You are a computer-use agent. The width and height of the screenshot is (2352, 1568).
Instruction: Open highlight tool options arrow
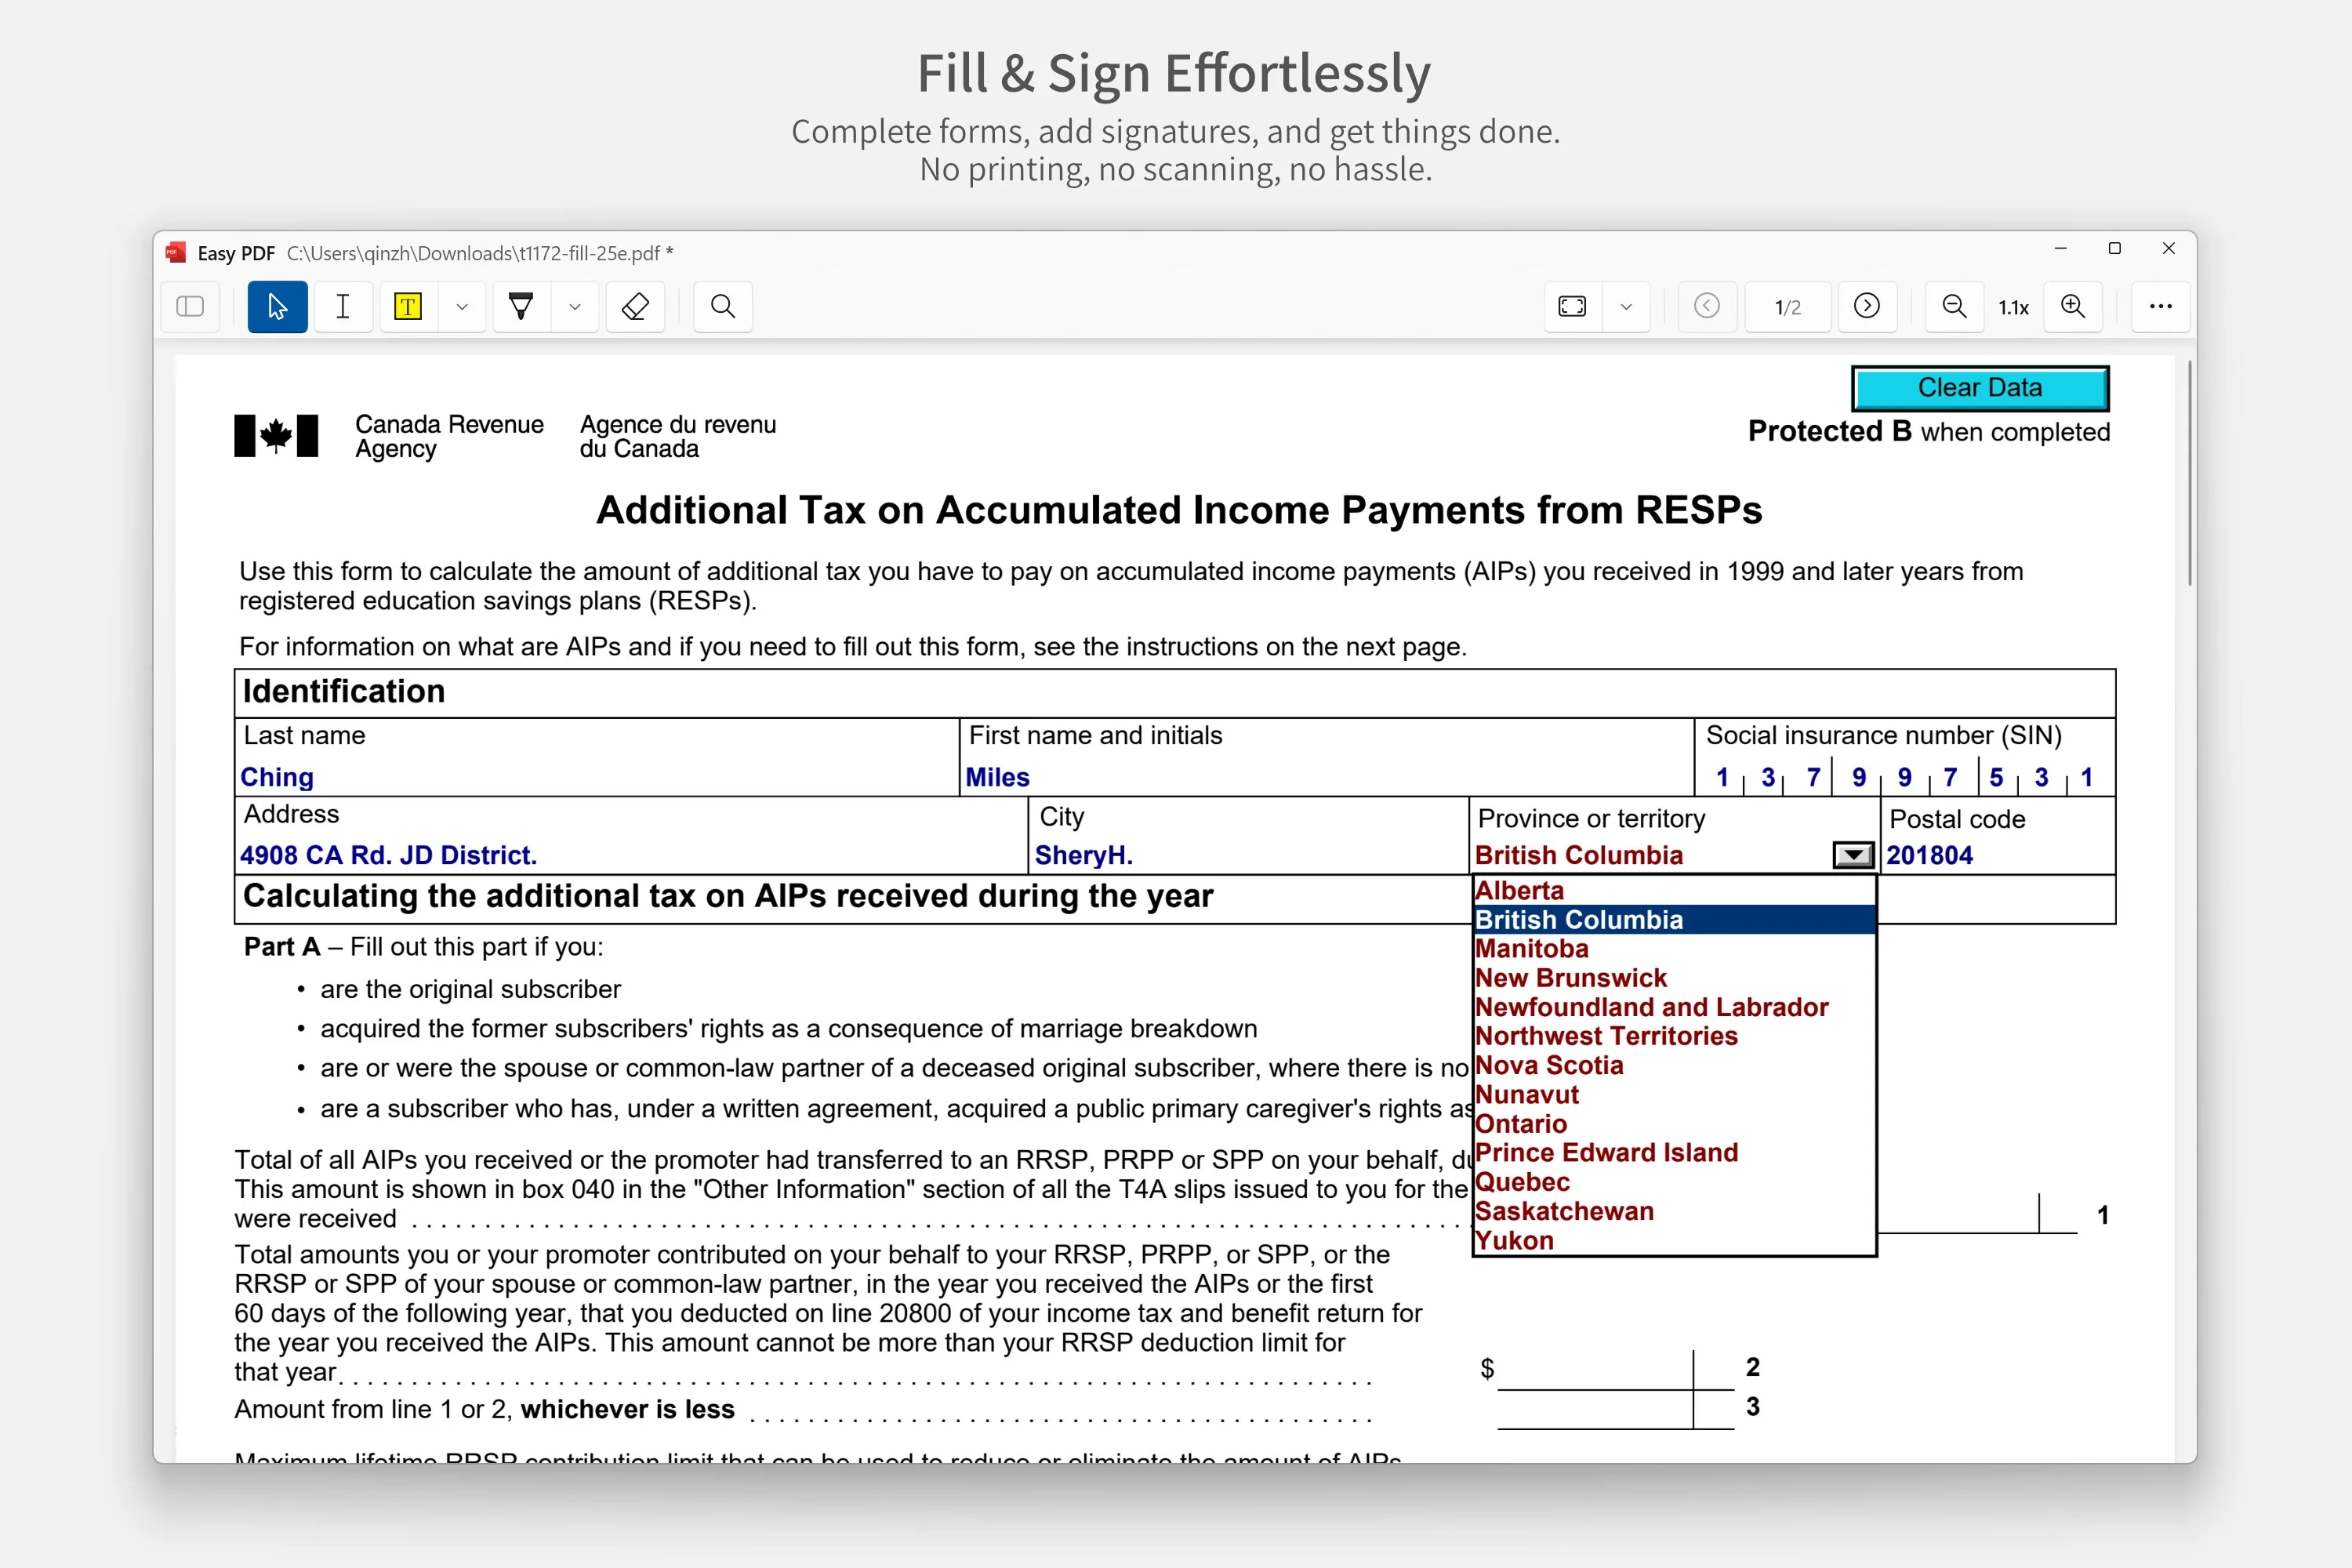click(x=462, y=306)
